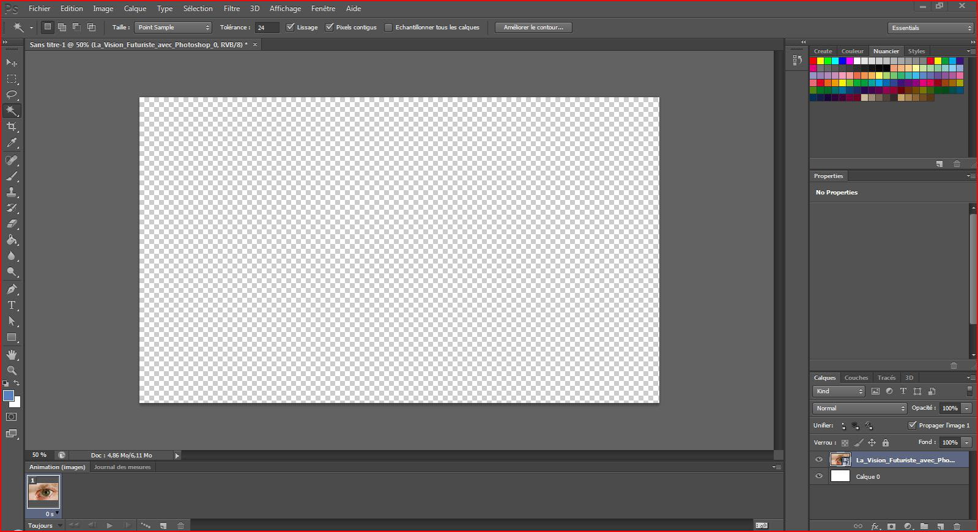Image resolution: width=978 pixels, height=532 pixels.
Task: Switch to the Couches tab
Action: (856, 377)
